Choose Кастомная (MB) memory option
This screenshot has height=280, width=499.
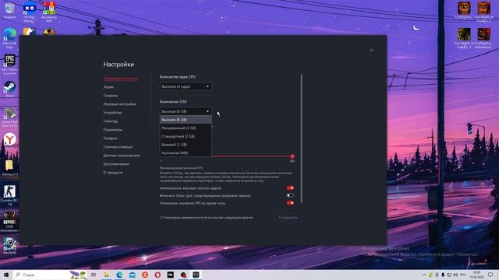tap(186, 152)
